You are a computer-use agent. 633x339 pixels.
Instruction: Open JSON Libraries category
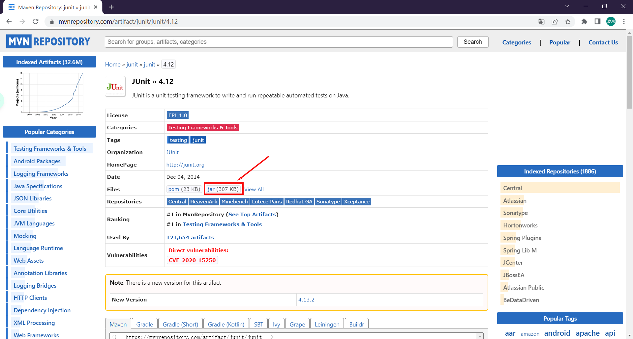coord(32,198)
